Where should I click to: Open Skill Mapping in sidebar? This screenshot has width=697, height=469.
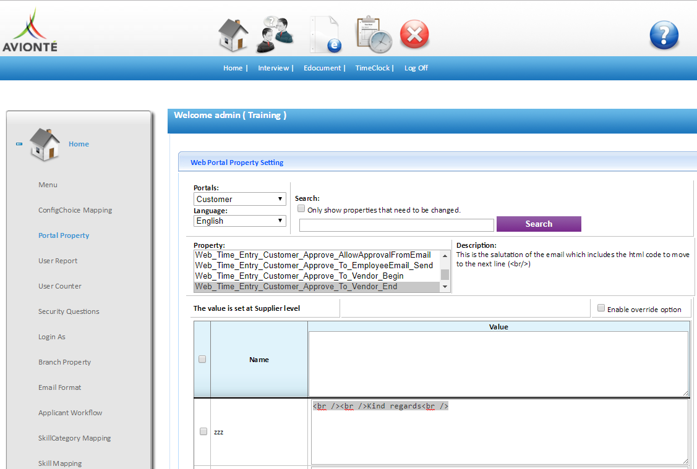[60, 463]
